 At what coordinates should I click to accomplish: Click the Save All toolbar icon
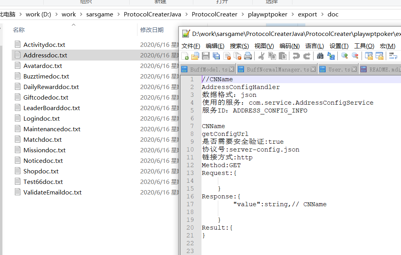216,56
